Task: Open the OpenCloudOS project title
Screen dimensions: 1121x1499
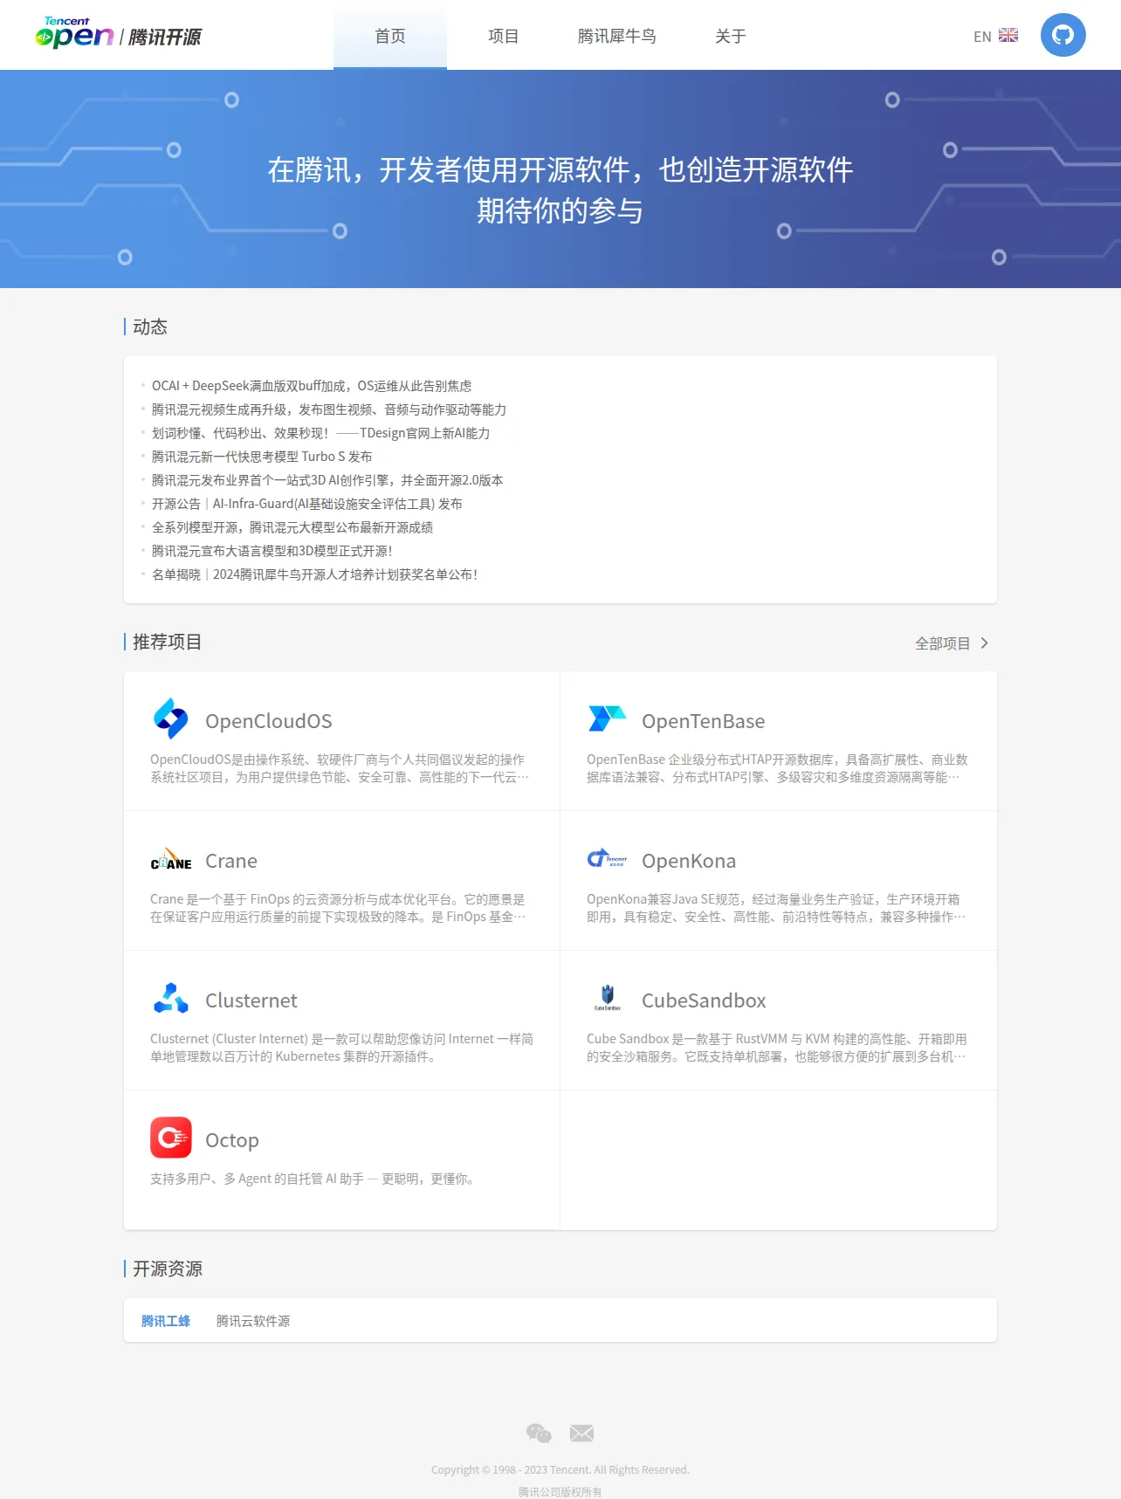Action: pos(269,721)
